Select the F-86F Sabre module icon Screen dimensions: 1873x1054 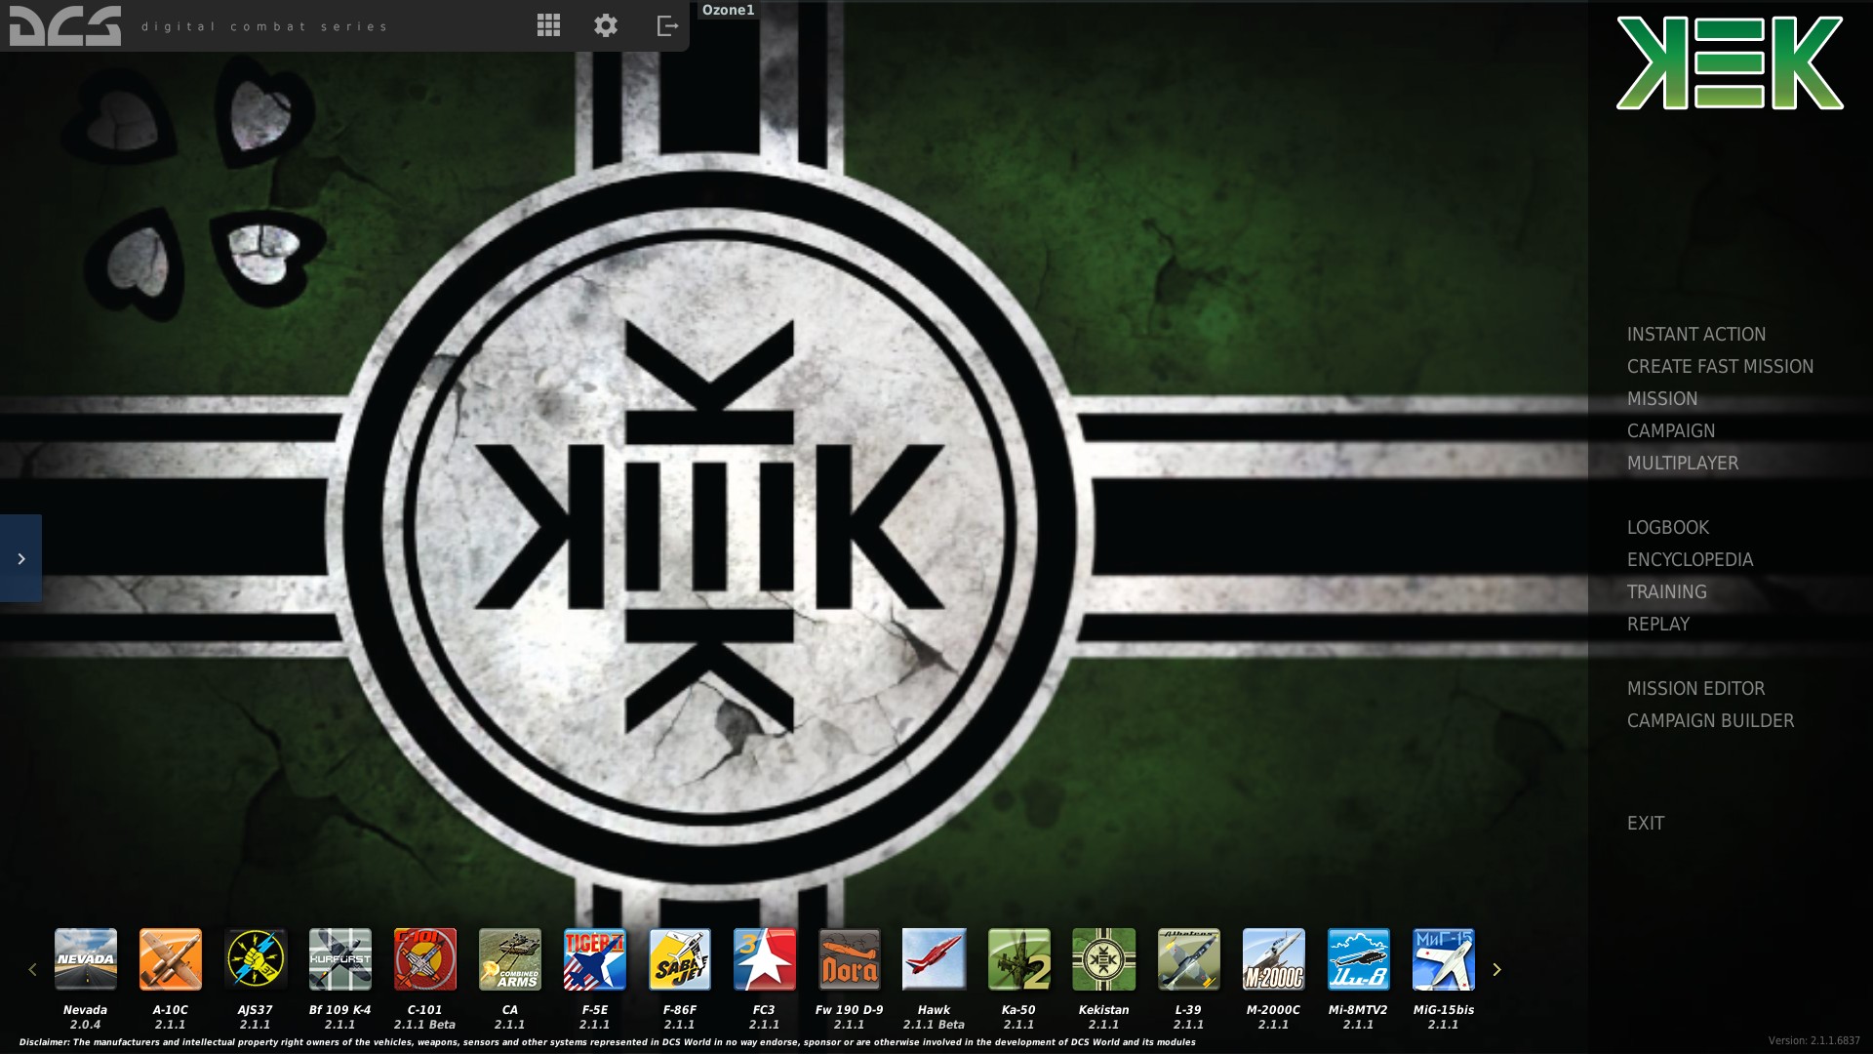tap(680, 958)
